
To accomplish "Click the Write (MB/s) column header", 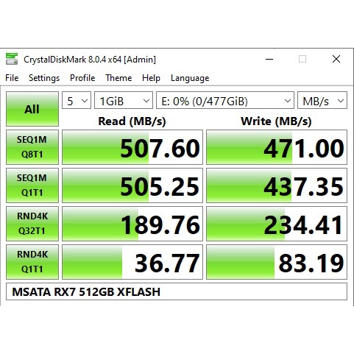I will (276, 121).
